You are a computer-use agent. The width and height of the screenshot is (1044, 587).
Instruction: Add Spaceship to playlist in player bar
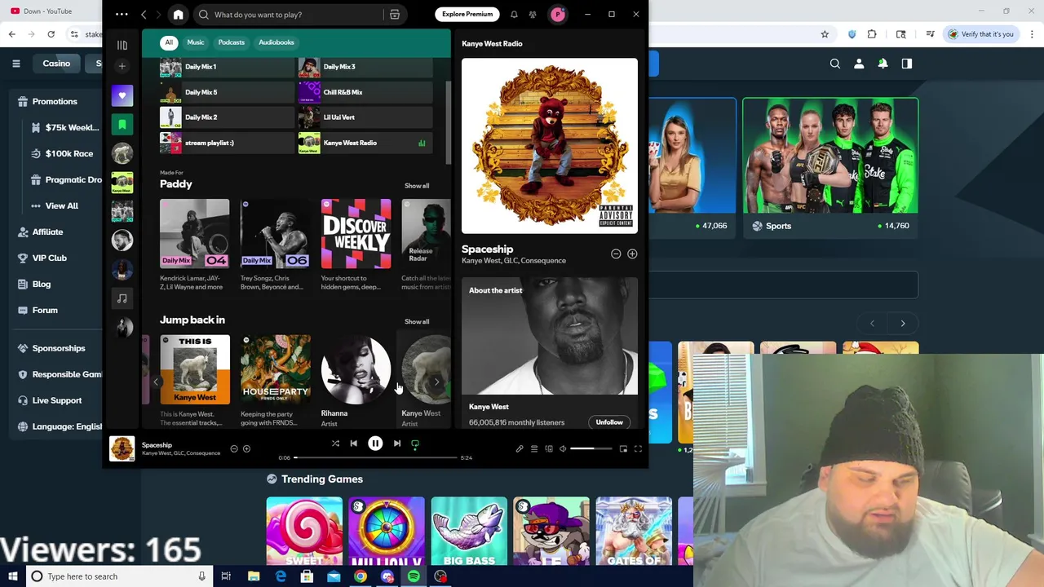(x=246, y=448)
